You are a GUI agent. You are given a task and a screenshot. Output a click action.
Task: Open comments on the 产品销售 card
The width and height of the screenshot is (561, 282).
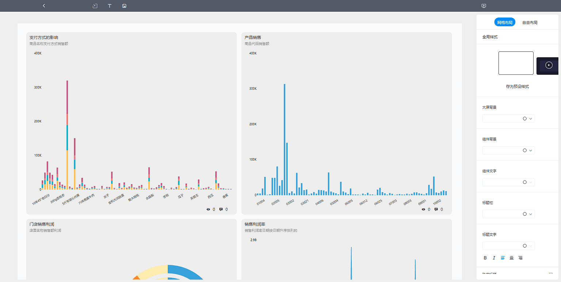coord(436,209)
